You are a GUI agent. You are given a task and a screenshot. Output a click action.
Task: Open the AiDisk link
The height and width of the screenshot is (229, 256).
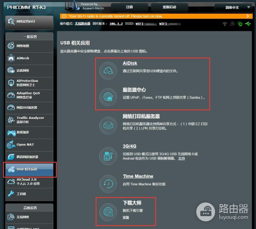[x=130, y=63]
